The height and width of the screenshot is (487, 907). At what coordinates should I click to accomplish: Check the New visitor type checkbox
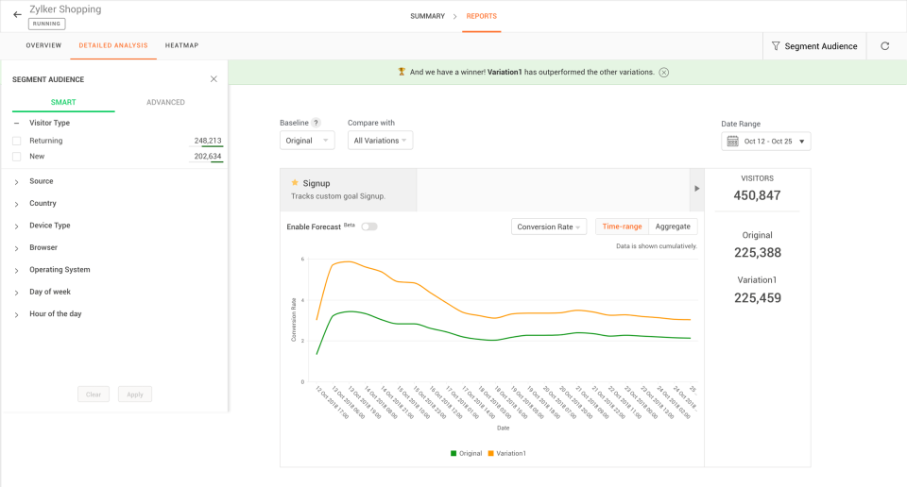pos(16,157)
